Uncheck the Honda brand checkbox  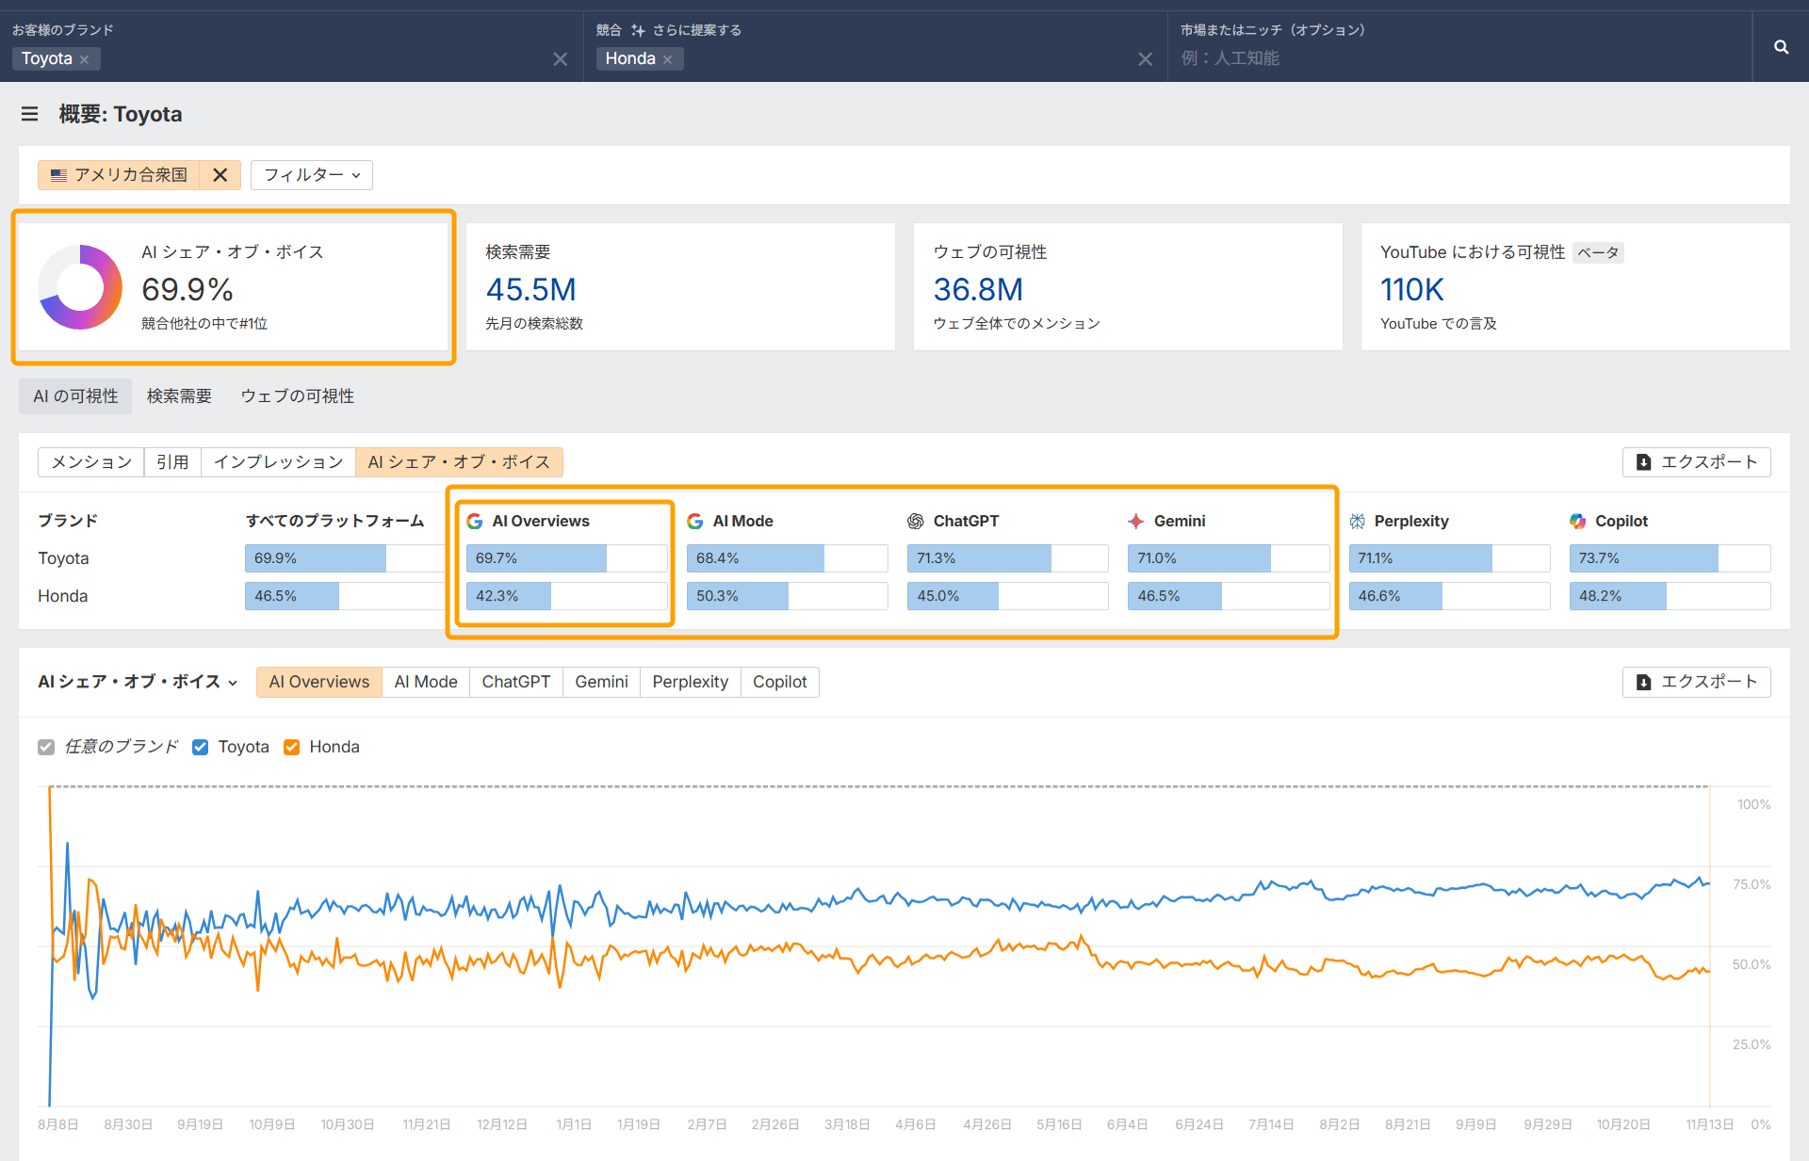[x=292, y=747]
